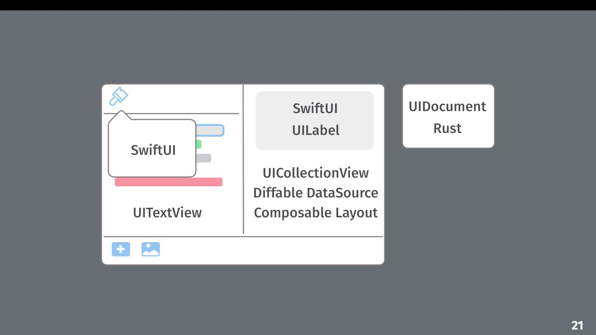Click the UIDocument label

click(447, 106)
